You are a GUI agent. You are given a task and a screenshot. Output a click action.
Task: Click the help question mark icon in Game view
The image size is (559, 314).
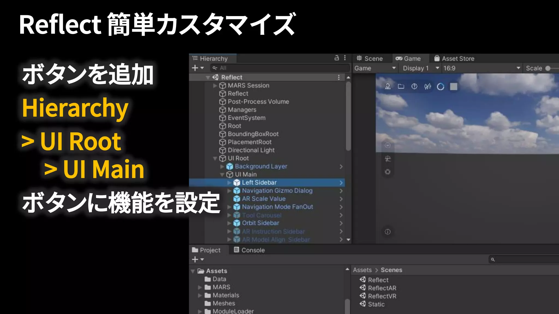click(x=414, y=87)
